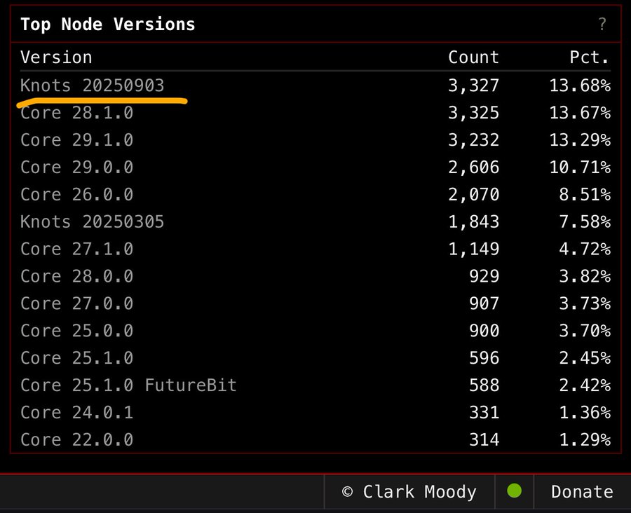
Task: Open the Clark Moody copyright link
Action: 409,492
